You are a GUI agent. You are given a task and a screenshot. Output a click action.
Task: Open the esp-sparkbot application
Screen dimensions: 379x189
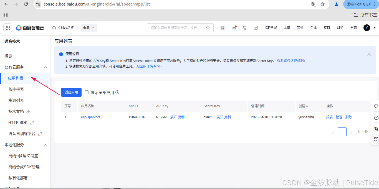90,117
